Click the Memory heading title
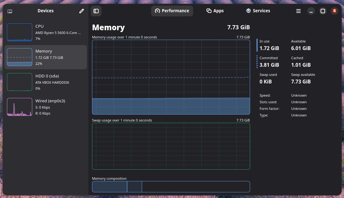The height and width of the screenshot is (198, 344). 108,27
